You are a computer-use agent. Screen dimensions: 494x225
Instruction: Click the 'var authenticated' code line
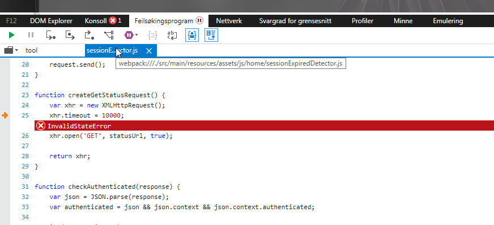click(182, 207)
